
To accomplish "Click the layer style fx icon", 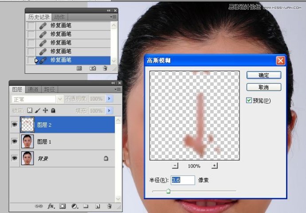I will tap(51, 206).
